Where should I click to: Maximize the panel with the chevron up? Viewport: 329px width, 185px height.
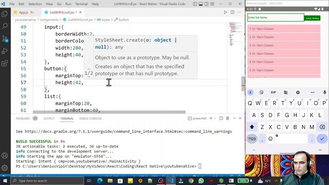(234, 118)
